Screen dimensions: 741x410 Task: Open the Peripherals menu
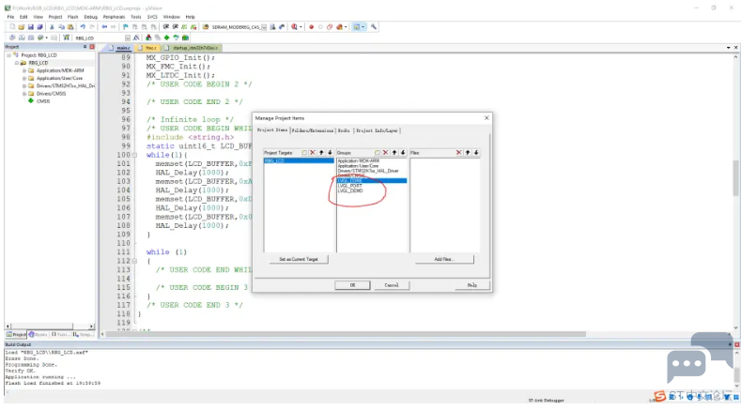(114, 17)
